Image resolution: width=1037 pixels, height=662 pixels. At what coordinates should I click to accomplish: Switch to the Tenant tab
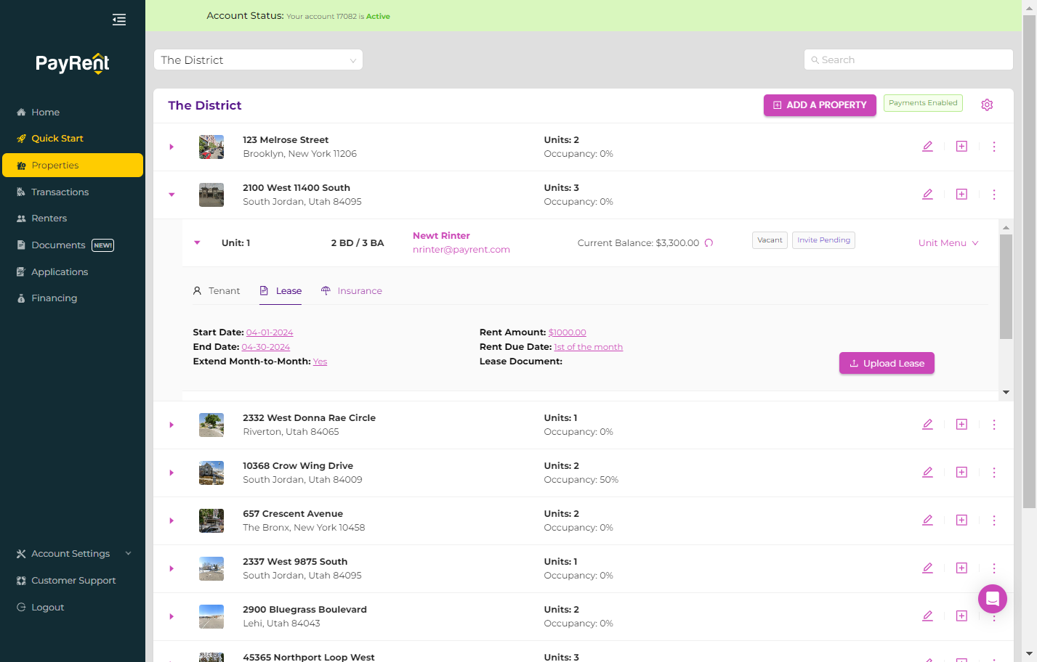click(x=217, y=291)
